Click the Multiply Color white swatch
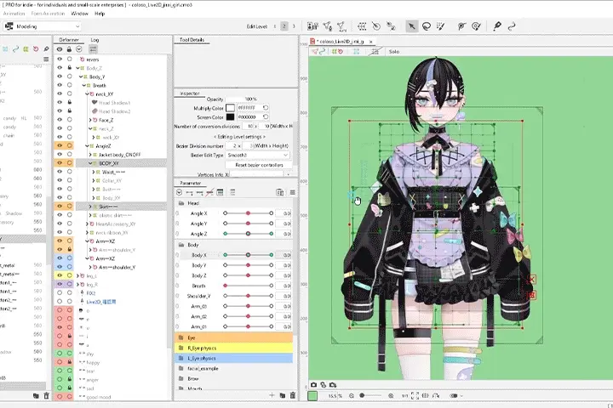This screenshot has width=613, height=408. coord(230,107)
